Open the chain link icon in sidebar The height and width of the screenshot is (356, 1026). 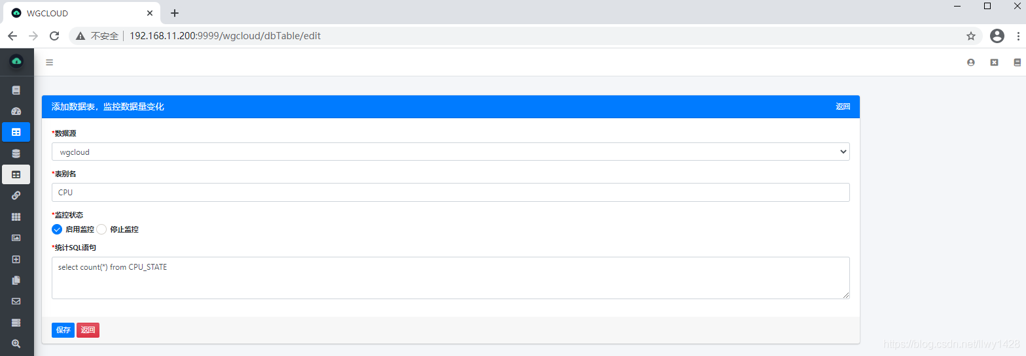tap(16, 195)
